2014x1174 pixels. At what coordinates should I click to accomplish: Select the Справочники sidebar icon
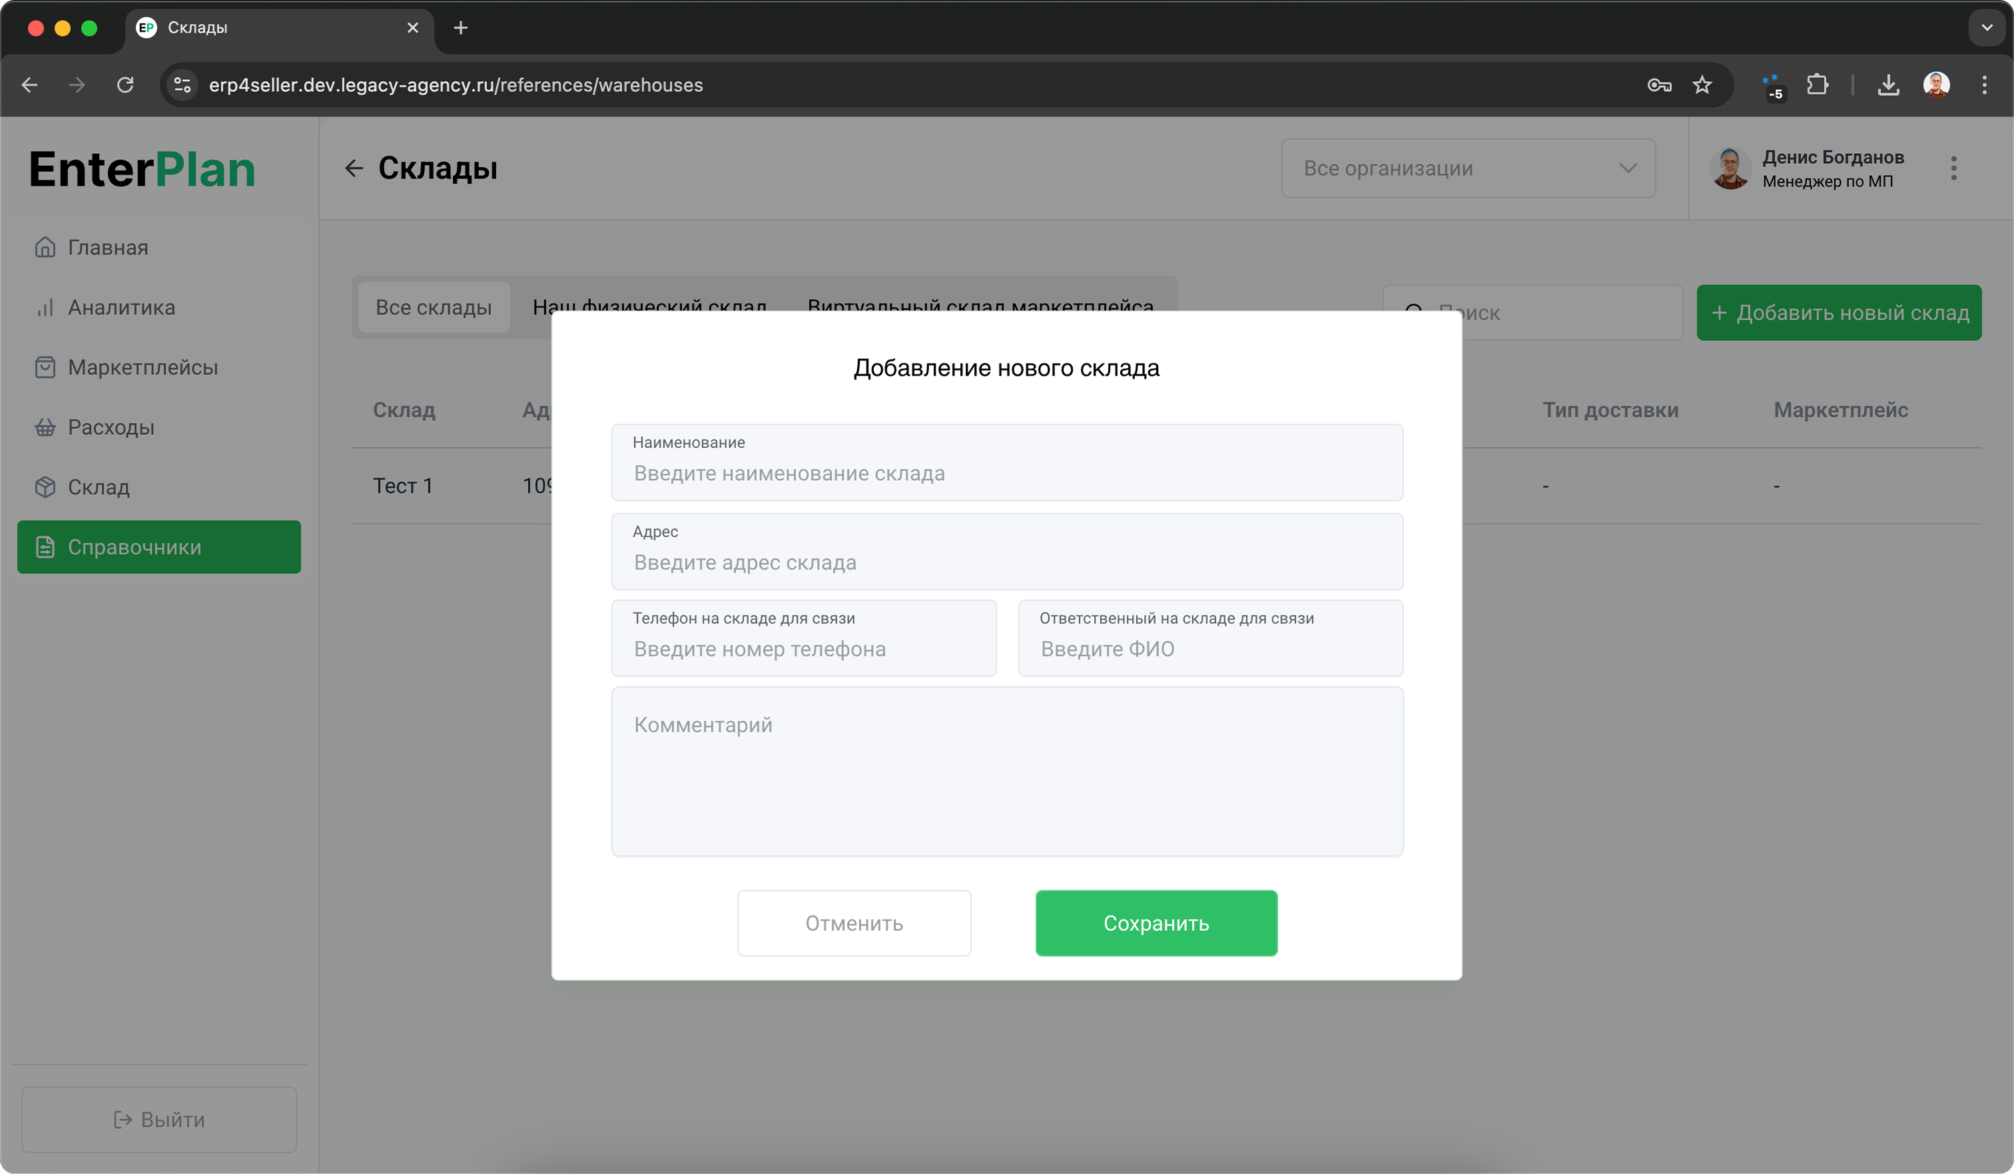(x=45, y=547)
